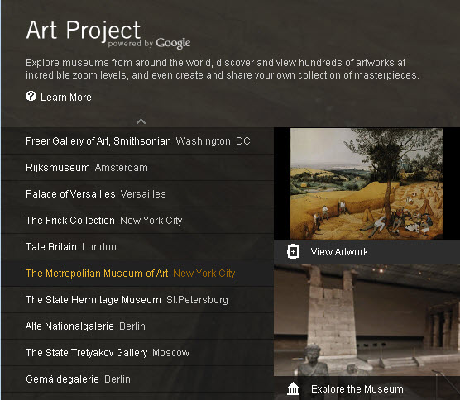Click Explore the Museum button
460x400 pixels.
[x=367, y=388]
